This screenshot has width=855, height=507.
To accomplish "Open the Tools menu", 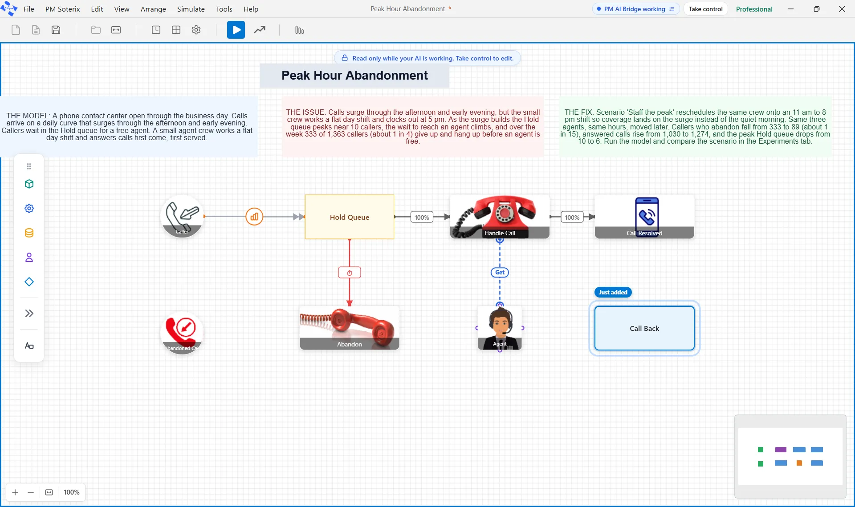I will pyautogui.click(x=224, y=9).
